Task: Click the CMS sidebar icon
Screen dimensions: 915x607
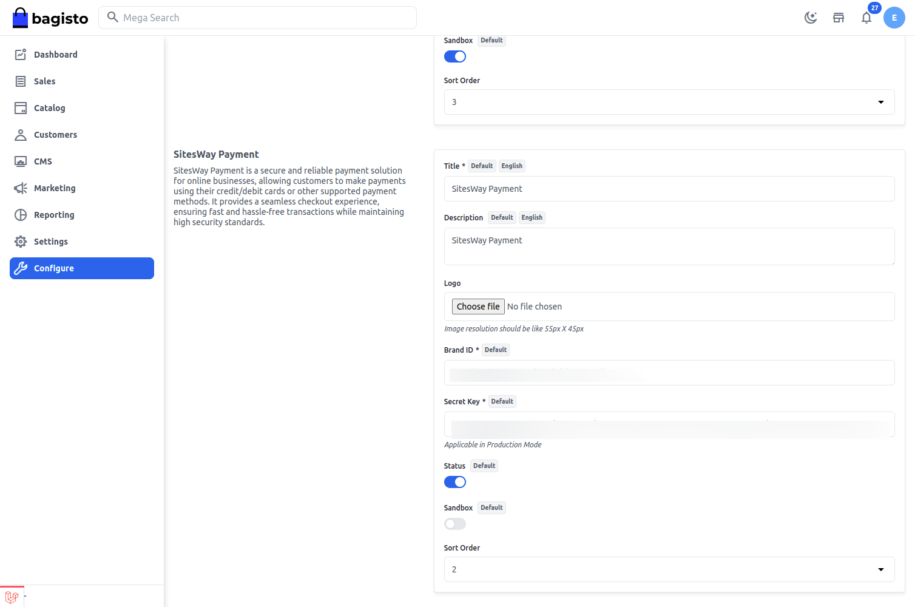Action: (21, 161)
